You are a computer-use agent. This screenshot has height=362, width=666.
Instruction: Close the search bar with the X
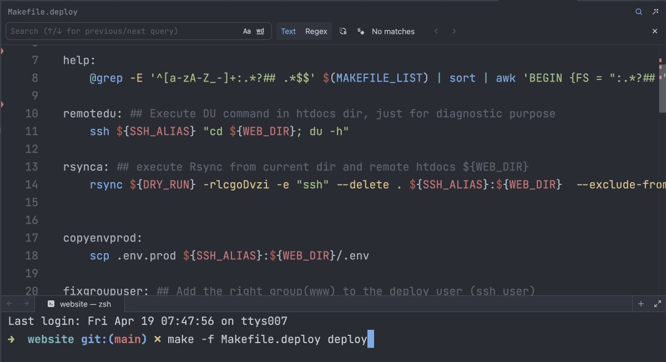click(655, 31)
